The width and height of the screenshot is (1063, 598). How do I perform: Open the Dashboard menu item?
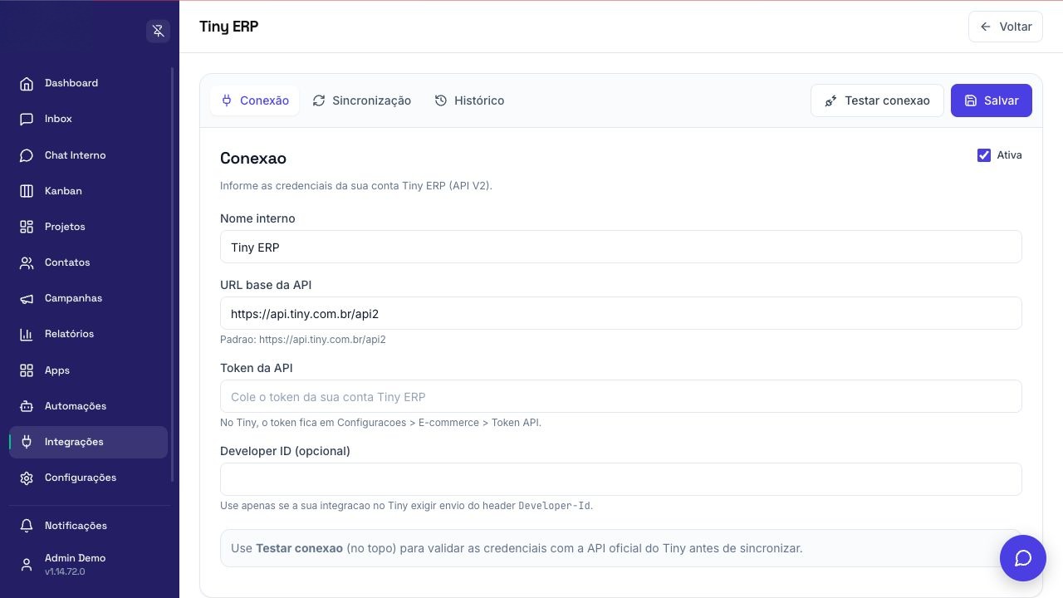click(x=88, y=83)
